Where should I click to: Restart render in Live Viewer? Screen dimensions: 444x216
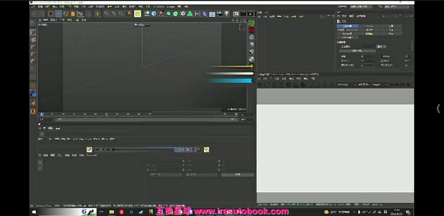click(x=267, y=85)
